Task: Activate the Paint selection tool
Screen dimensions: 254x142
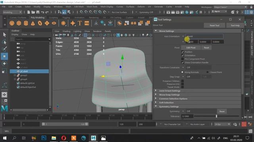Action: pyautogui.click(x=4, y=49)
